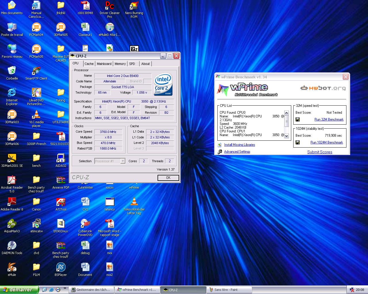
Task: Select VLC media player desktop icon
Action: pos(36,119)
